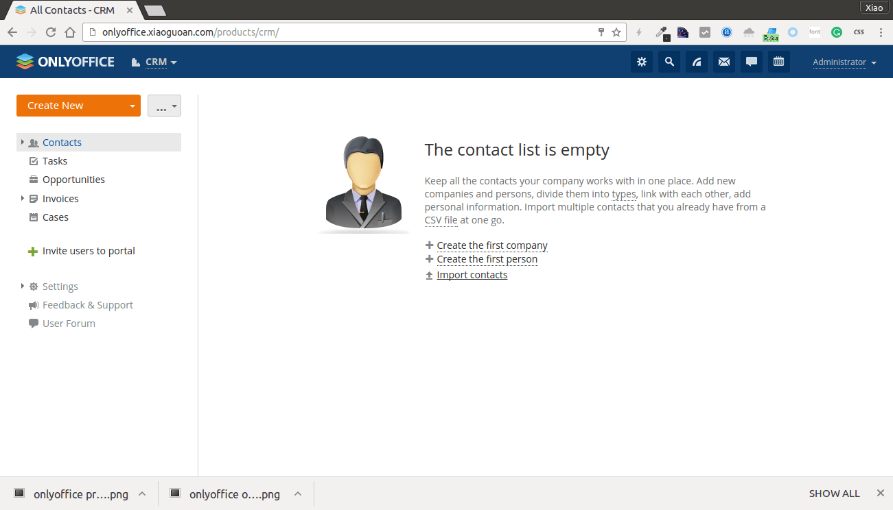Viewport: 893px width, 510px height.
Task: Go to Opportunities in sidebar
Action: 73,180
